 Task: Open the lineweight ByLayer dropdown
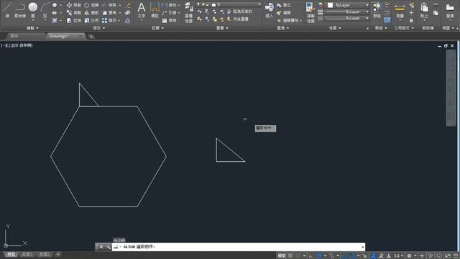coord(347,12)
